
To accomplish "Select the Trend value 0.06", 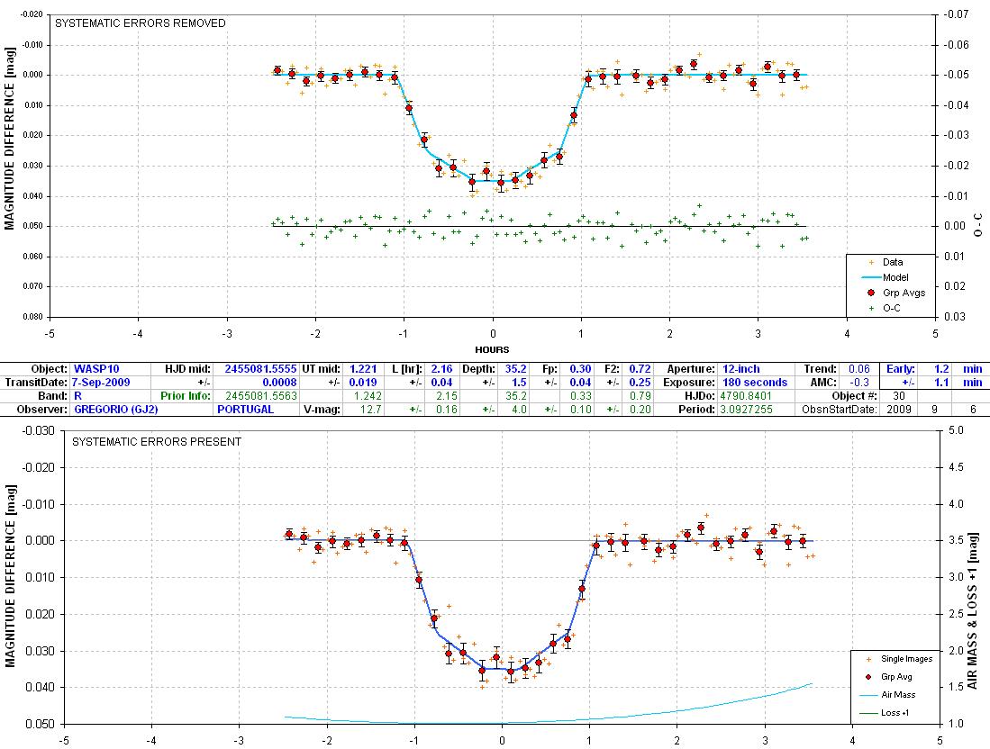I will 859,369.
